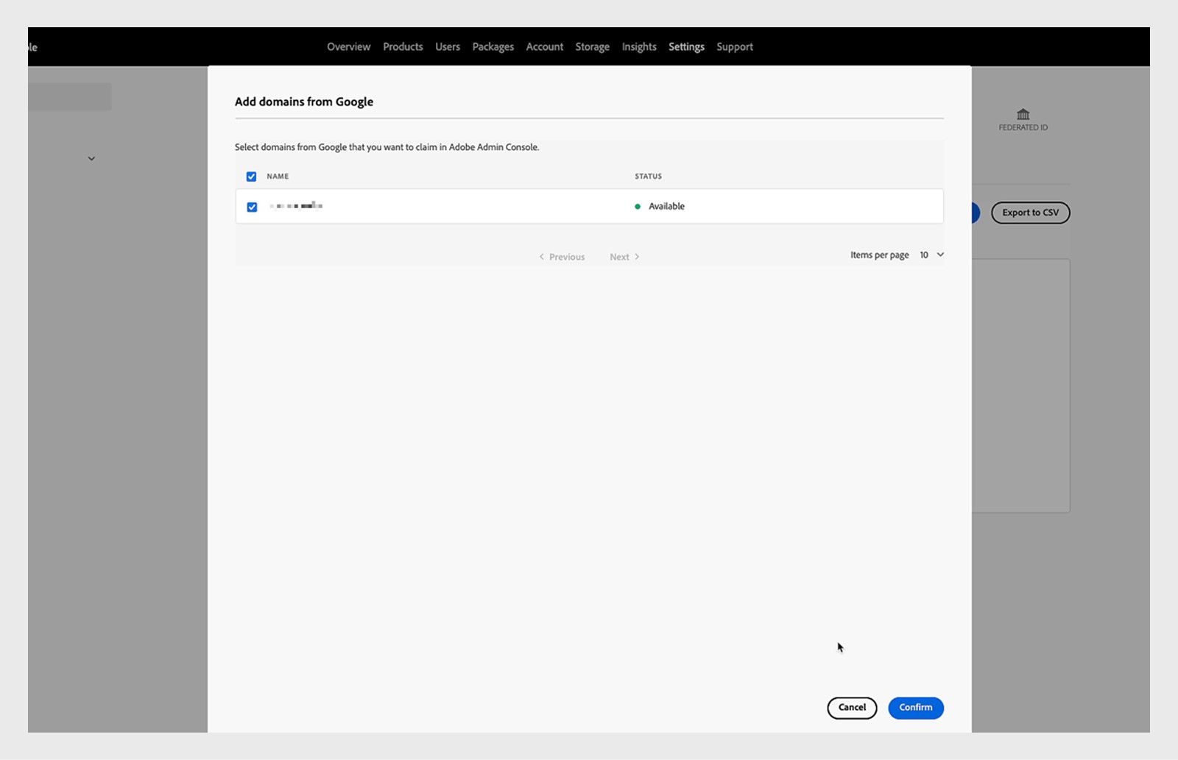Click the Add domains from Google title
This screenshot has width=1178, height=760.
click(304, 102)
